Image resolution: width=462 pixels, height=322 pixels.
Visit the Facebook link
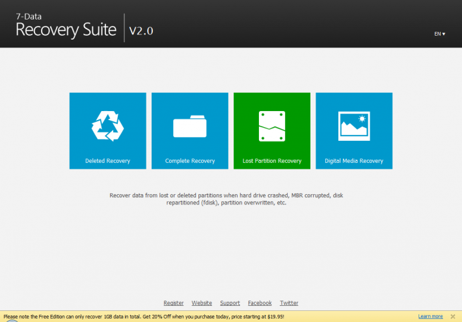(260, 303)
